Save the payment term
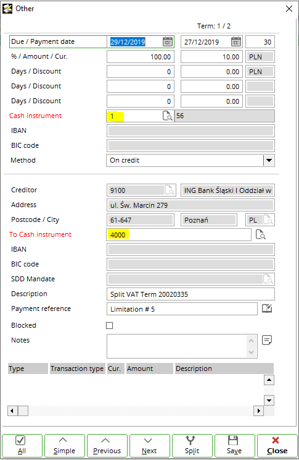299x460 pixels. coord(234,446)
